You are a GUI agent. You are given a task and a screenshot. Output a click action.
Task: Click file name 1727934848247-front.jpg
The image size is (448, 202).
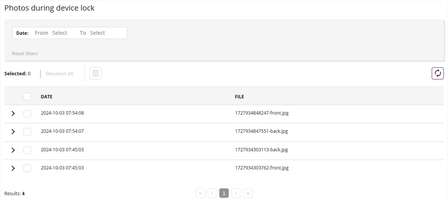pos(262,113)
